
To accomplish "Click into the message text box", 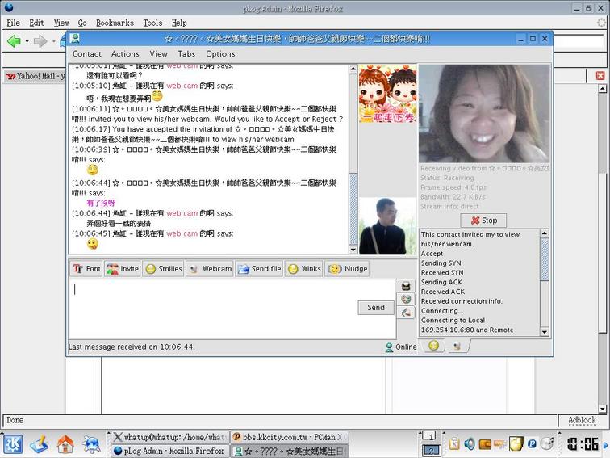I will pos(232,309).
